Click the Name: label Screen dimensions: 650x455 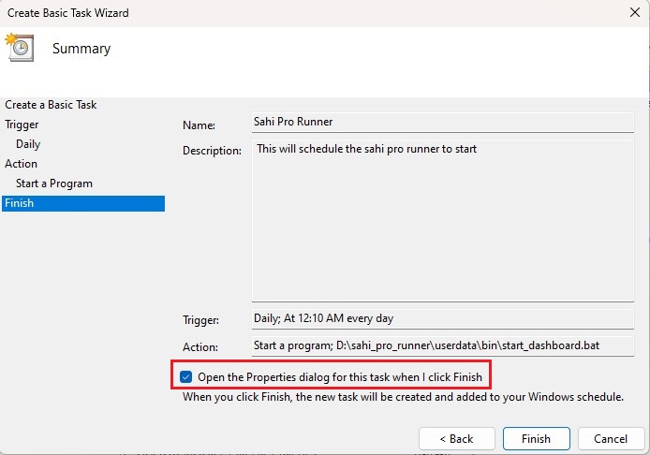(x=199, y=125)
